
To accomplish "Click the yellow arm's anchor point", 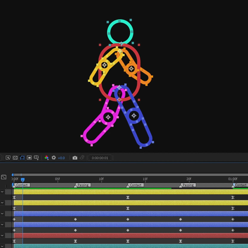I will [x=105, y=65].
